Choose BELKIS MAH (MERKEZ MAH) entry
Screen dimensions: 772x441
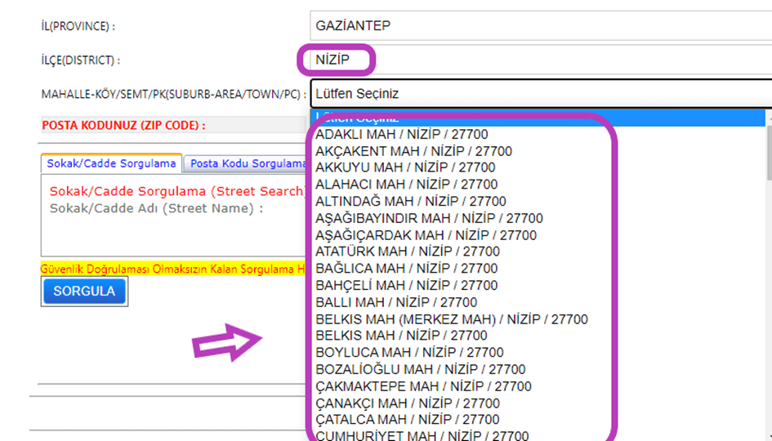coord(451,319)
